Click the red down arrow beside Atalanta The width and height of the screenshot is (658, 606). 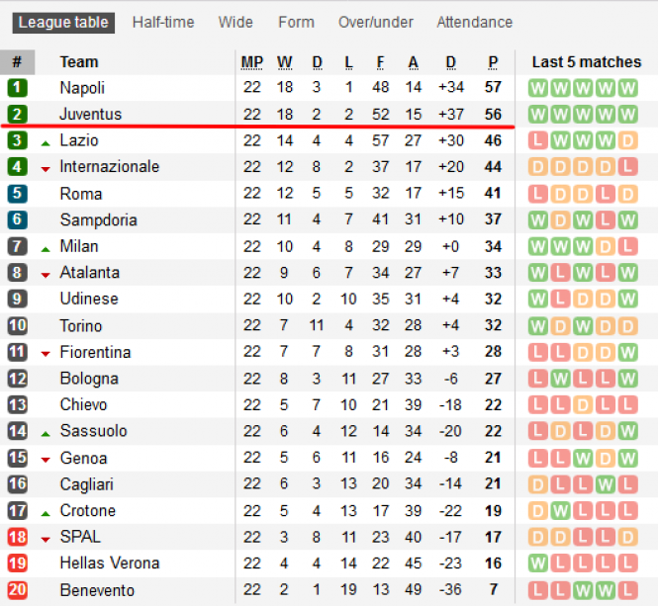(x=46, y=276)
